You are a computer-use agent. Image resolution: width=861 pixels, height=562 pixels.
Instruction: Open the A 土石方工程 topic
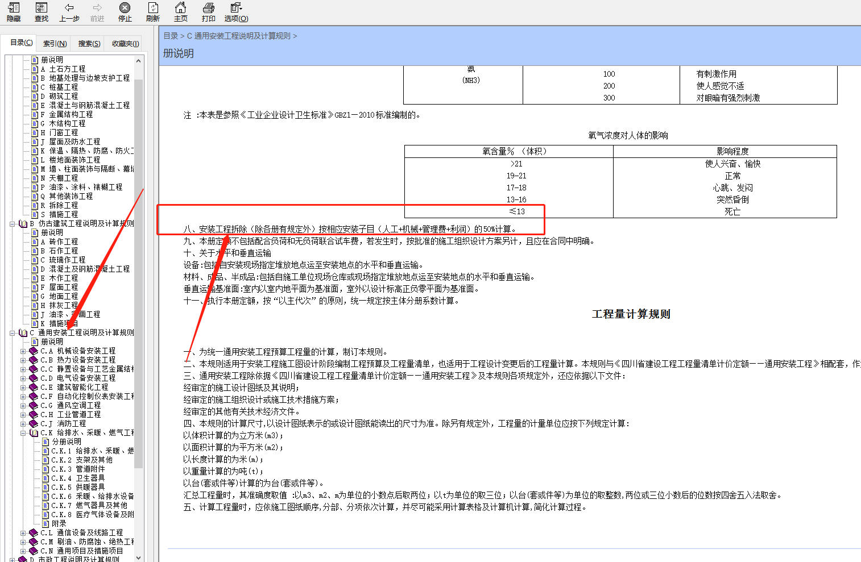click(63, 69)
